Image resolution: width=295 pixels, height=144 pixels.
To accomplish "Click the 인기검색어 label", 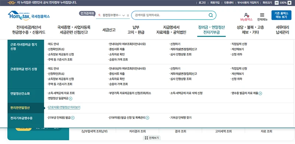I will [87, 13].
